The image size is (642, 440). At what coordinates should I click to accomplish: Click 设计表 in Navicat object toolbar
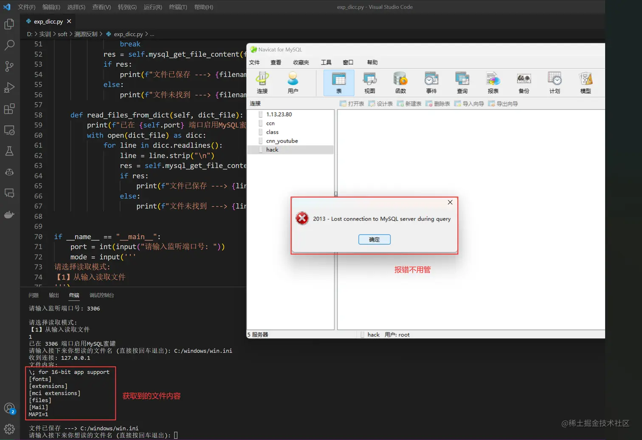(380, 104)
